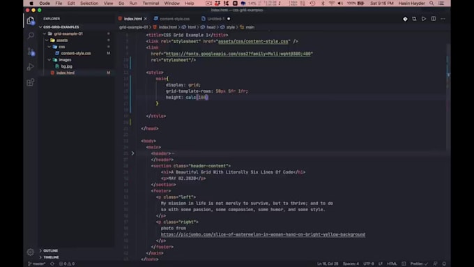Click grid-example-01 in the breadcrumb
Viewport: 474px width, 267px height.
click(x=133, y=27)
